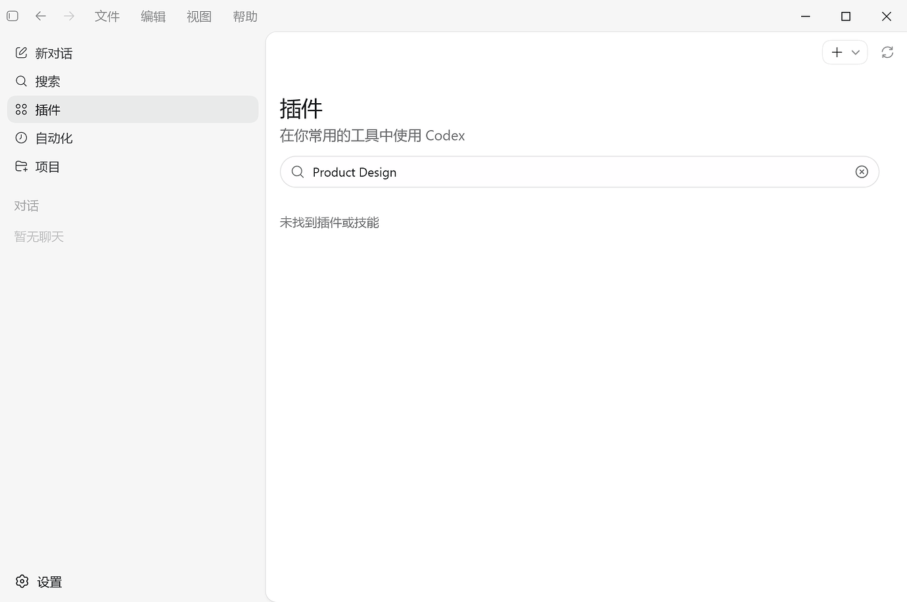Clear the plugin search text
Viewport: 907px width, 602px height.
(862, 172)
